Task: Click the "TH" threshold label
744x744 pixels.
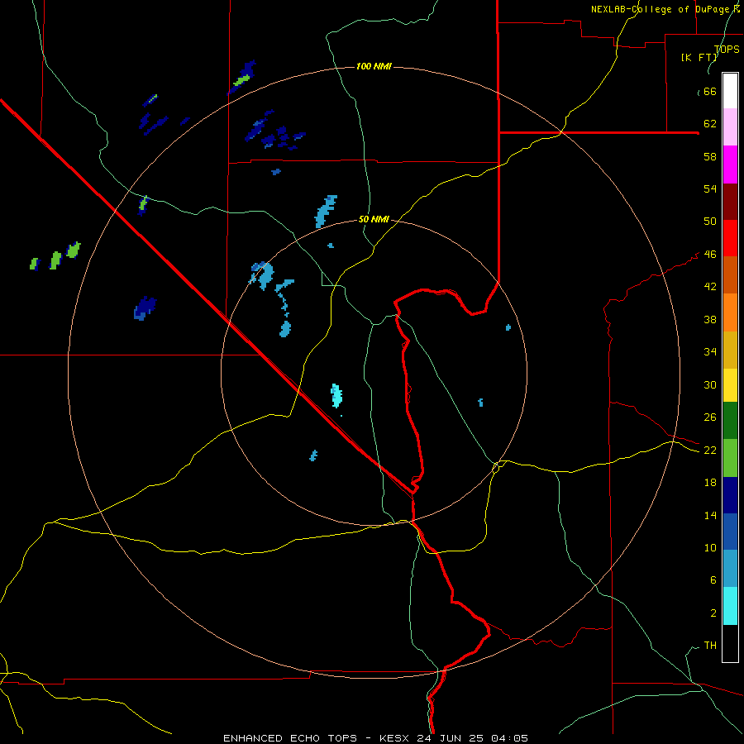Action: [710, 646]
